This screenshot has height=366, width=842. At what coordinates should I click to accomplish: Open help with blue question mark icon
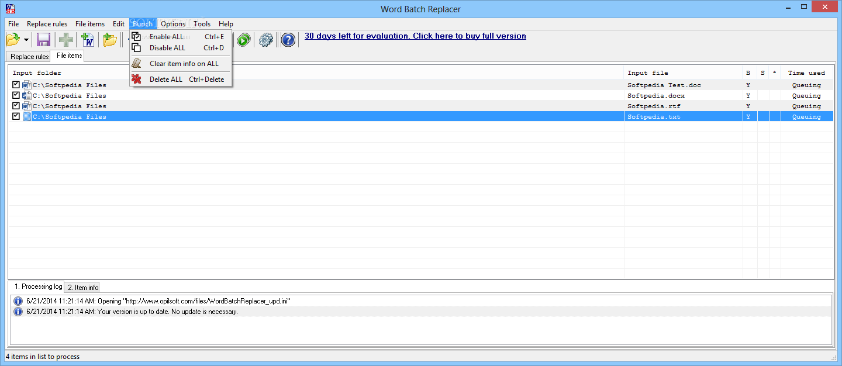[x=288, y=40]
